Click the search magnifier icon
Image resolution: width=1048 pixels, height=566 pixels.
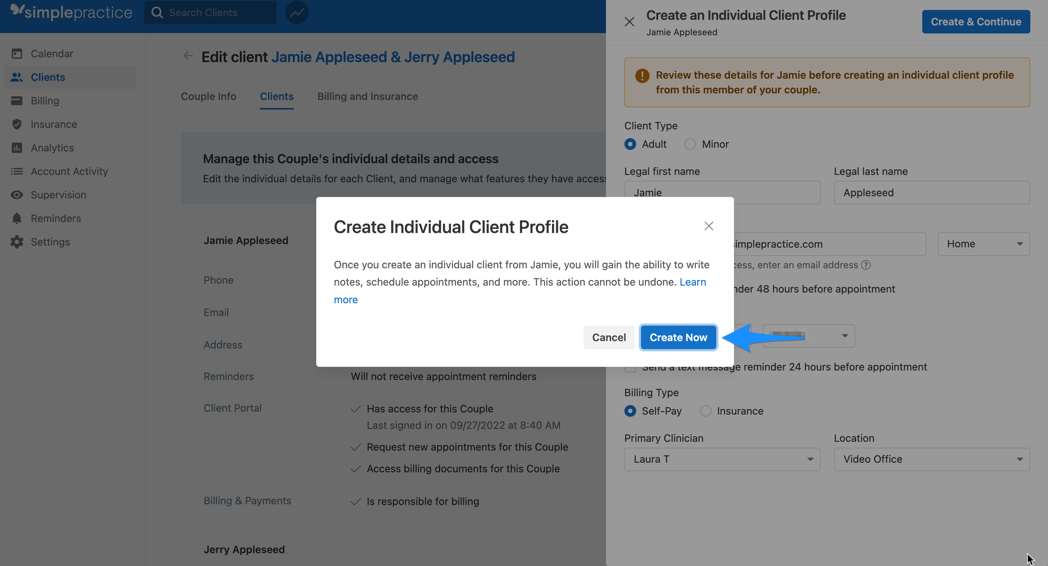click(157, 12)
